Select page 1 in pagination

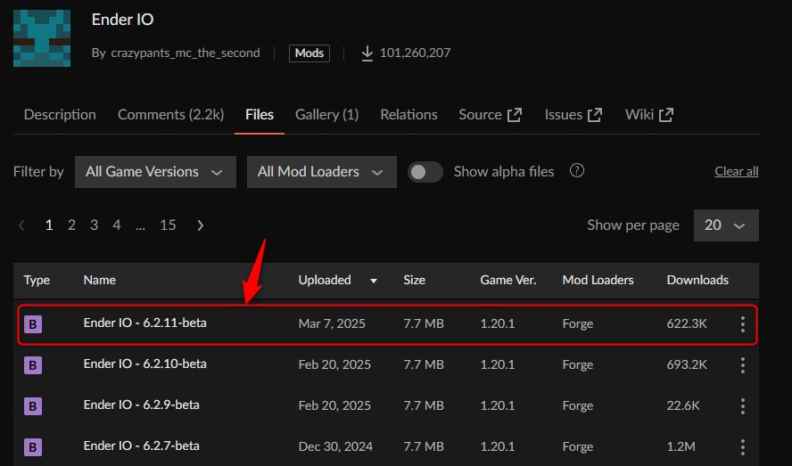(x=49, y=225)
